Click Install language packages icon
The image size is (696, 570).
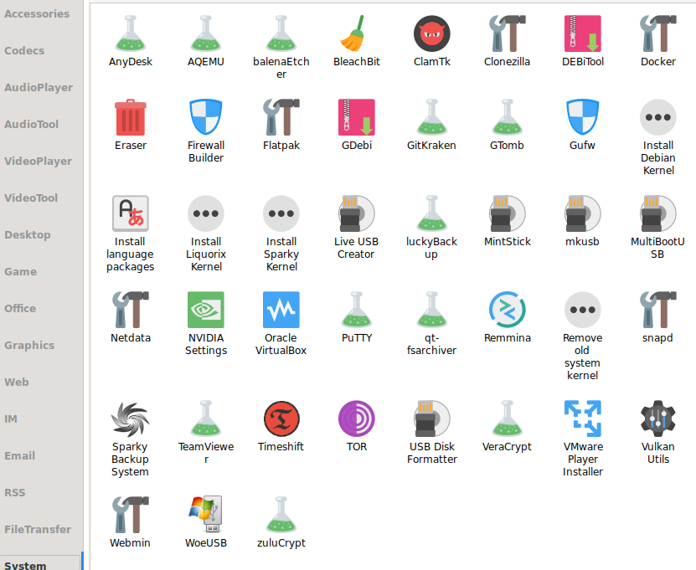[131, 213]
